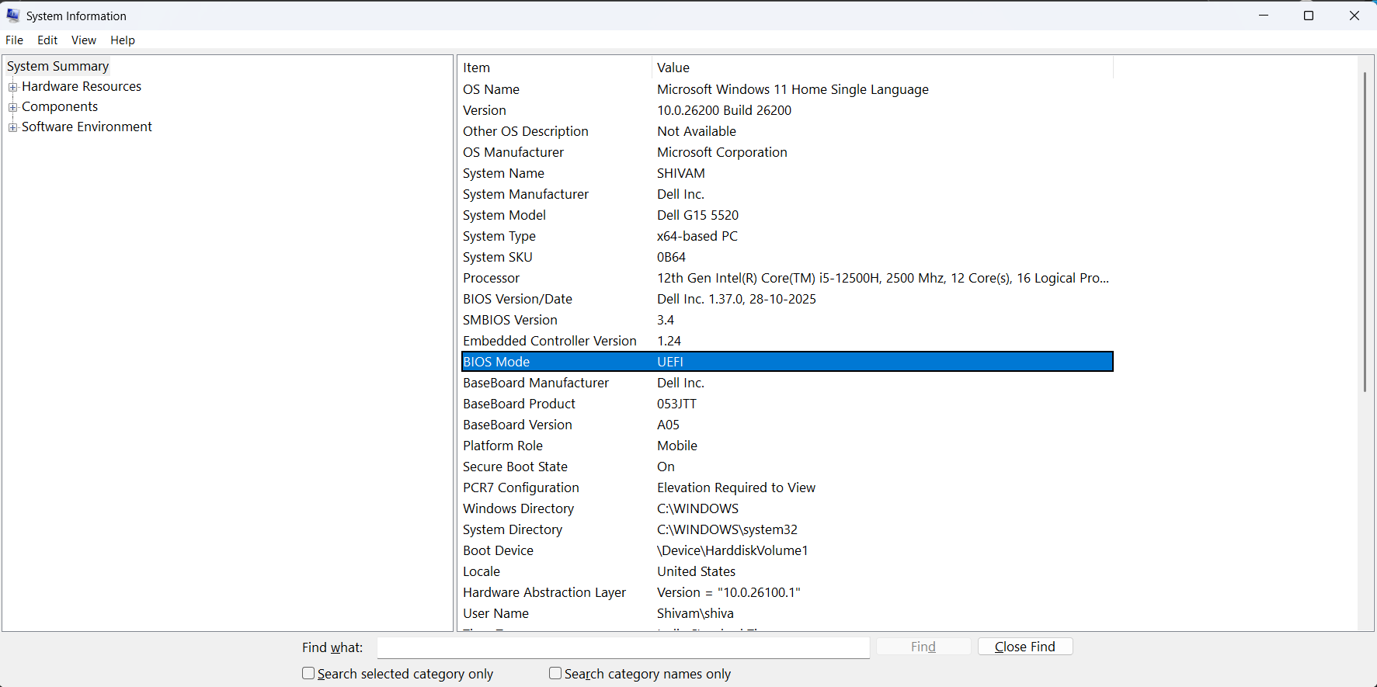Select the System Directory row

tap(787, 529)
